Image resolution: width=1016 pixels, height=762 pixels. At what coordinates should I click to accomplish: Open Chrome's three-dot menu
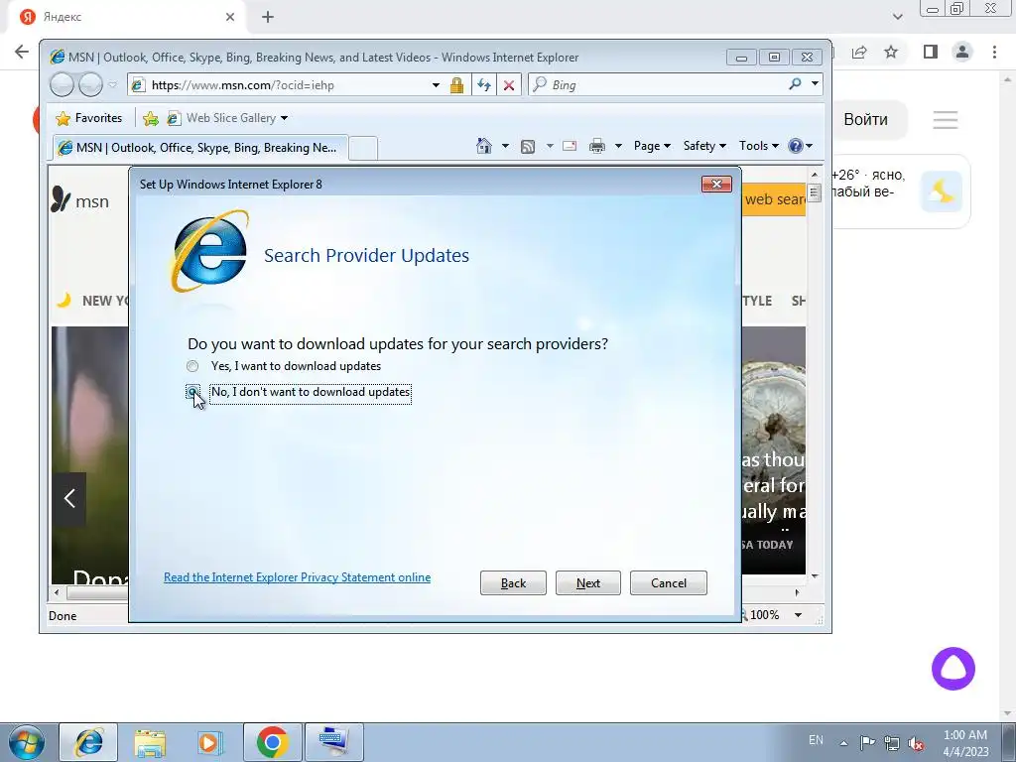(x=994, y=52)
